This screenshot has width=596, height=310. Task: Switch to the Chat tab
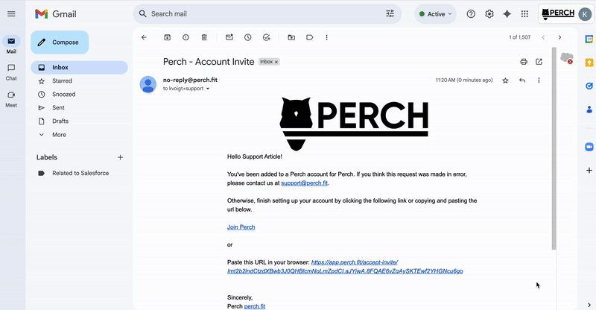pos(11,72)
